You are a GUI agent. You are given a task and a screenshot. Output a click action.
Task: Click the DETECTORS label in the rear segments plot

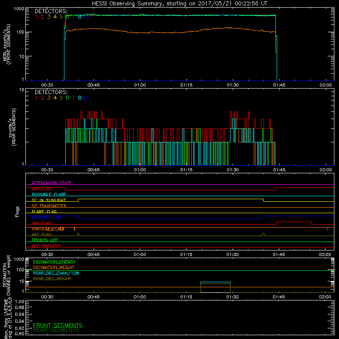coord(51,92)
